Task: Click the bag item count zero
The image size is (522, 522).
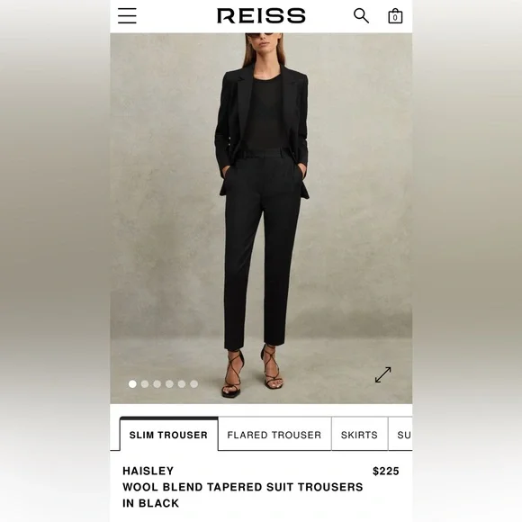Action: [x=395, y=17]
